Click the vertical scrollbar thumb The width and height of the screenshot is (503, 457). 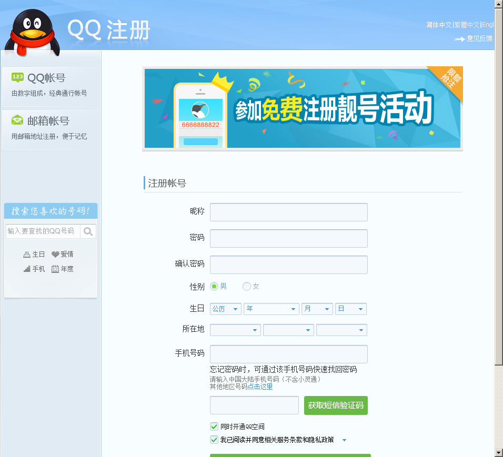[499, 186]
